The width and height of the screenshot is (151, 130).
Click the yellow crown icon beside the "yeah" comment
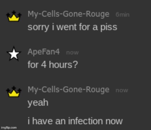coord(14,92)
